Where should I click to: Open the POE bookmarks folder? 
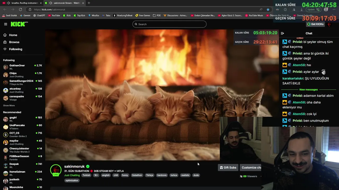pyautogui.click(x=157, y=16)
